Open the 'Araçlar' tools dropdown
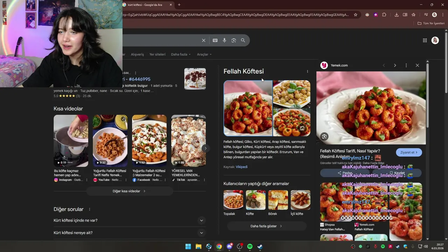The width and height of the screenshot is (448, 252). pyautogui.click(x=204, y=54)
